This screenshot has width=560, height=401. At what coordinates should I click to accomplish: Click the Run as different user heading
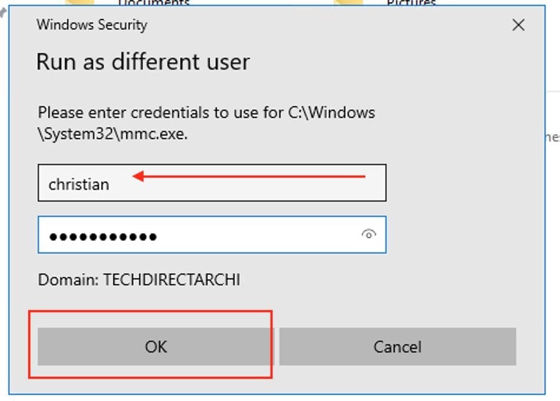(x=143, y=62)
